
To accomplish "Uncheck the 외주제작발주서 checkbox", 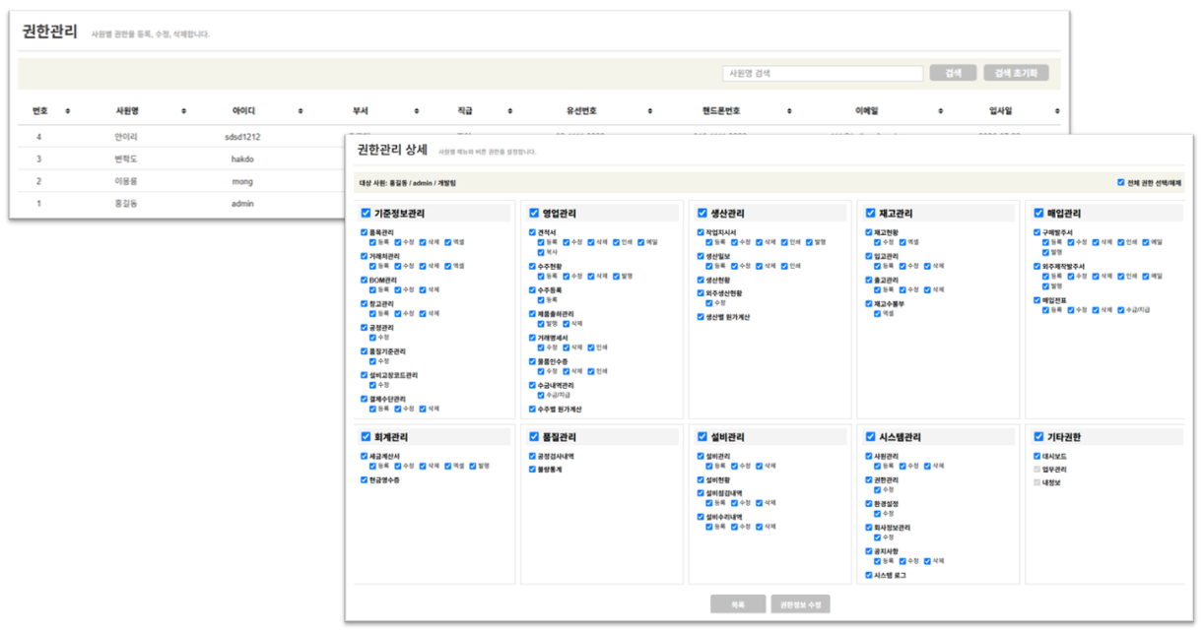I will click(1037, 266).
